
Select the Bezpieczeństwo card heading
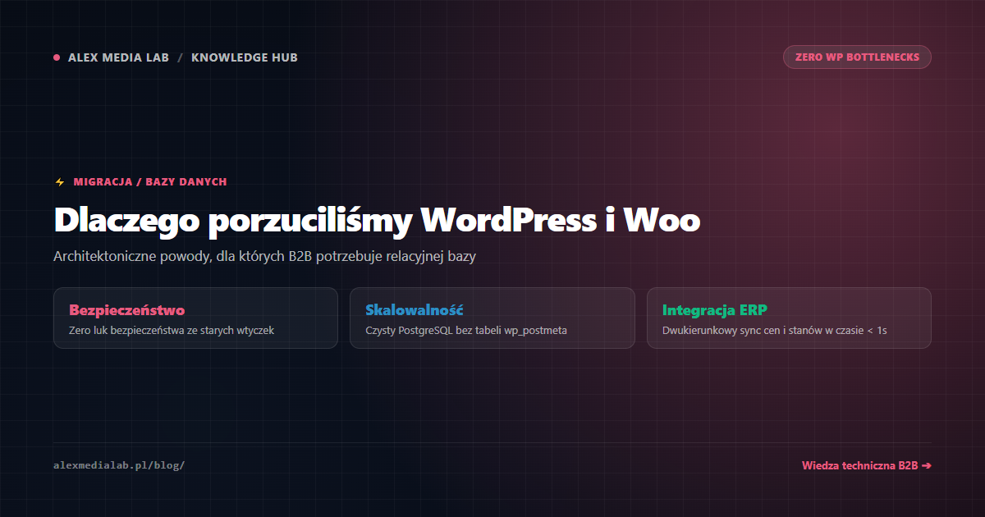127,310
